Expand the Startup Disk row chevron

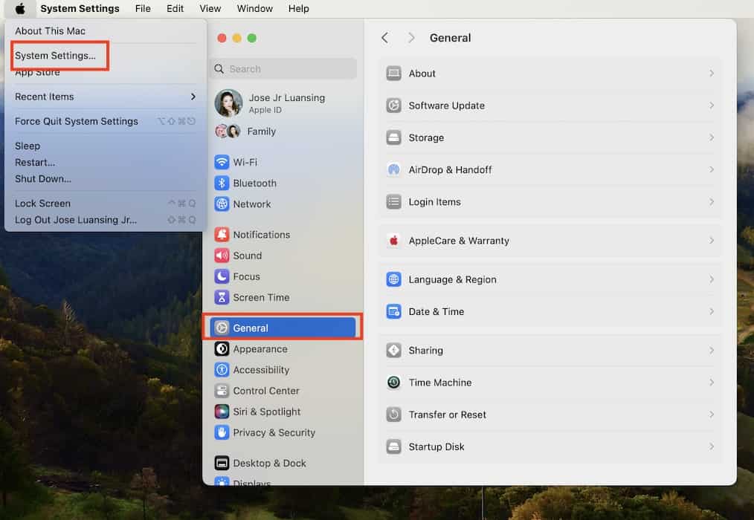pyautogui.click(x=711, y=446)
